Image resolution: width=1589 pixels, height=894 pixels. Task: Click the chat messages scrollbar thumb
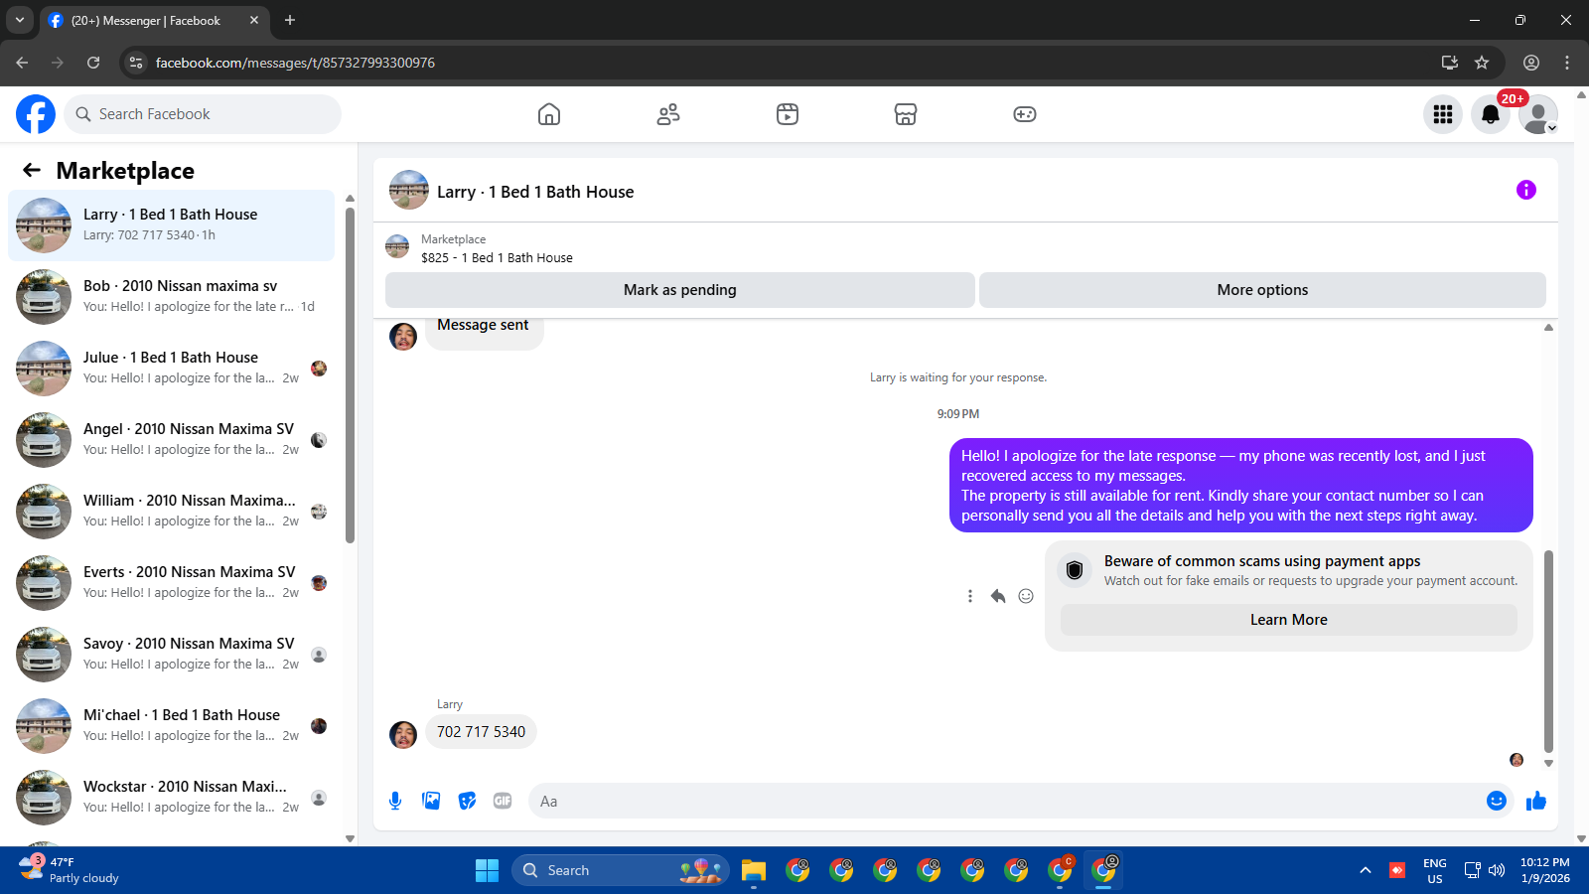pos(1548,651)
